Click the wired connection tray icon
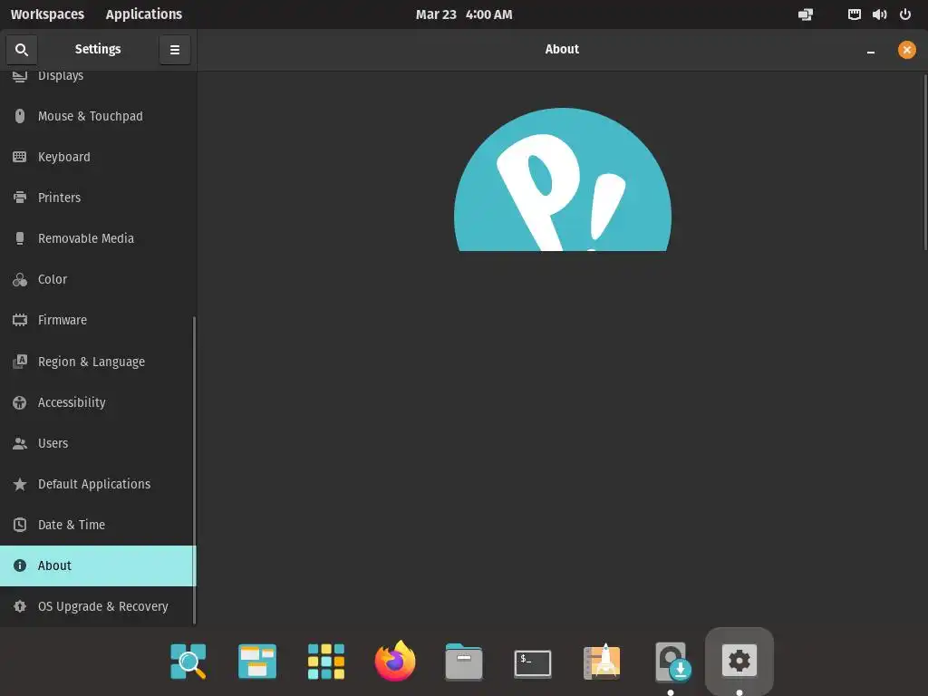Image resolution: width=928 pixels, height=696 pixels. coord(854,14)
